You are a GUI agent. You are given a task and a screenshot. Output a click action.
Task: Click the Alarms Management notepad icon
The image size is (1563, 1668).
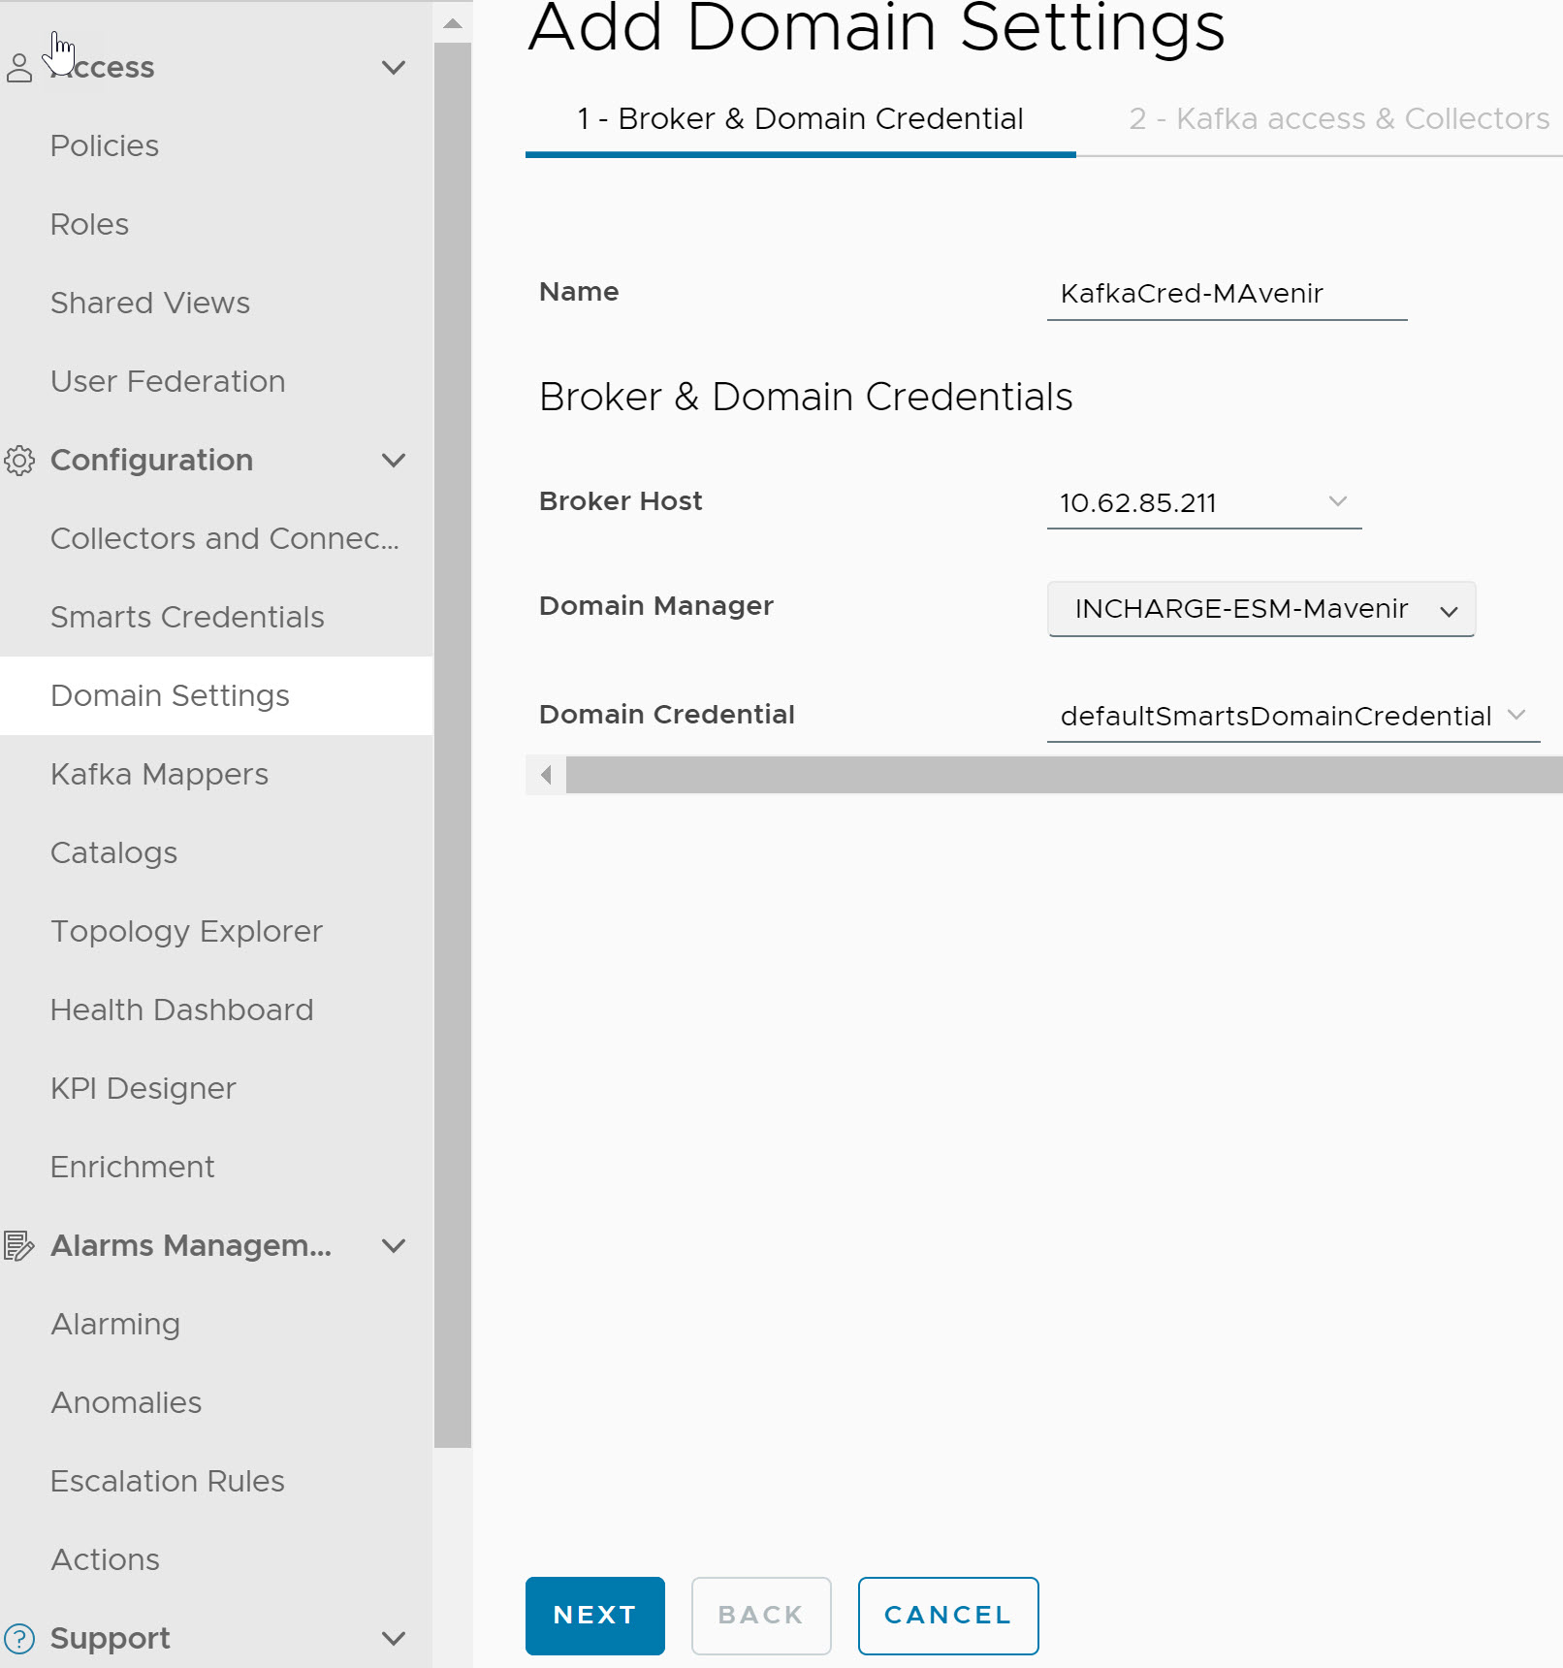(x=19, y=1245)
